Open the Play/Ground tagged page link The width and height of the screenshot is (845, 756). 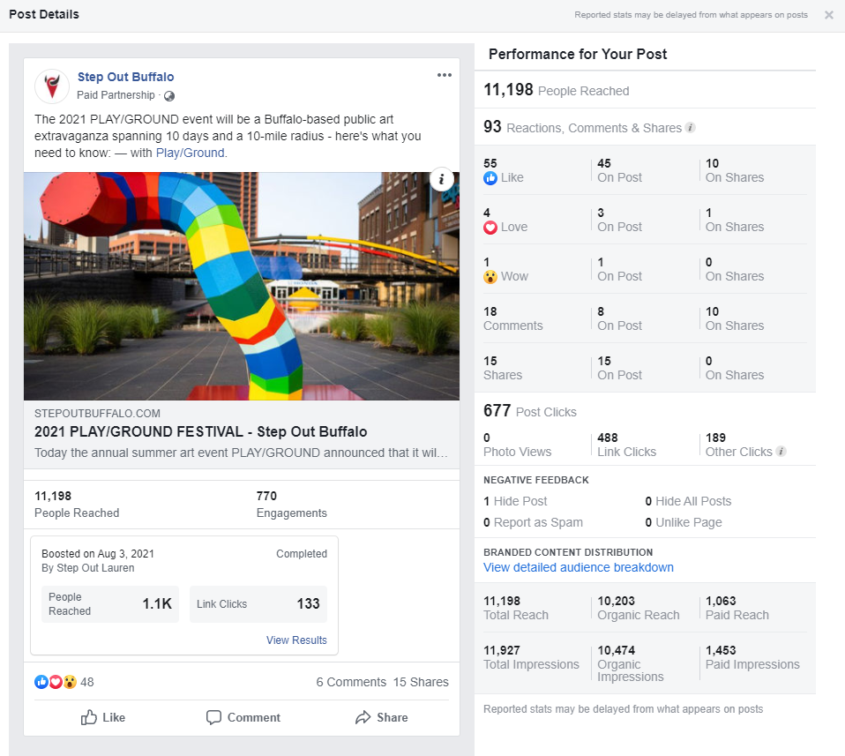click(x=191, y=153)
